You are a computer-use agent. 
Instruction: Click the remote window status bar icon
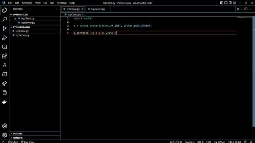pyautogui.click(x=3, y=142)
